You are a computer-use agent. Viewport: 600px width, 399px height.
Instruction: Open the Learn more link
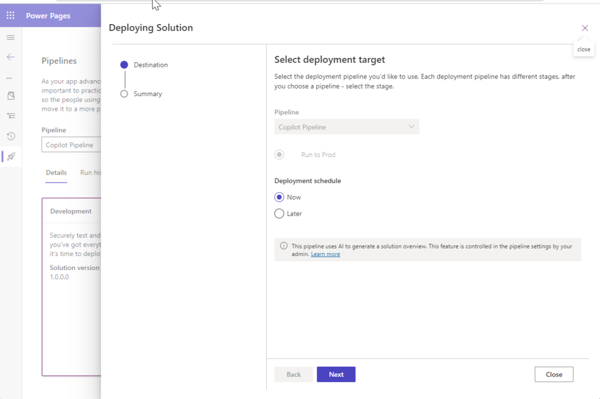tap(325, 254)
